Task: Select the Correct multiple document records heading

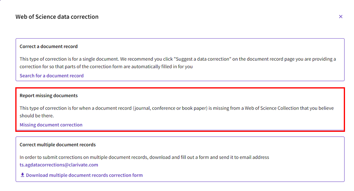Action: click(x=58, y=145)
